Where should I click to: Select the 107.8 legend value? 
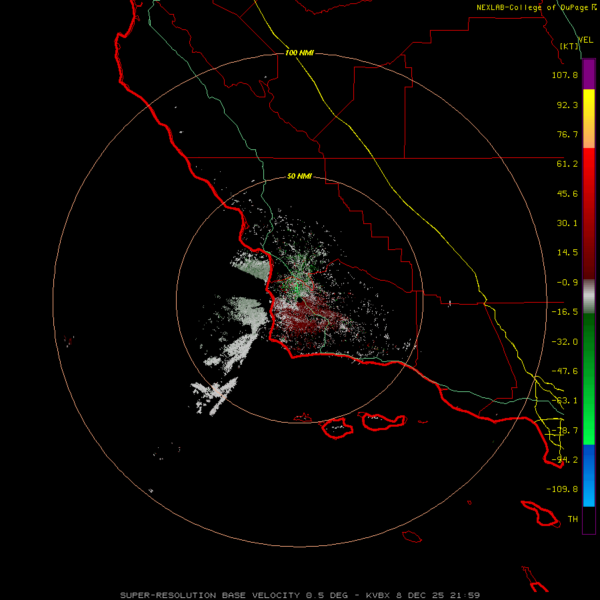coord(565,75)
